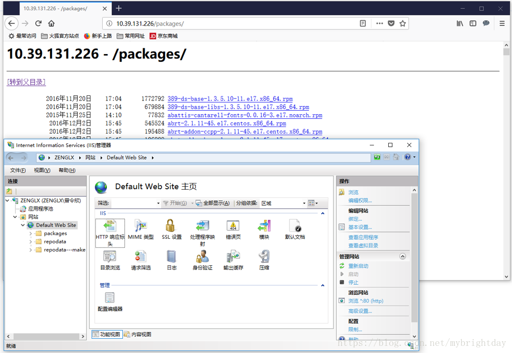Open 京东商城 bookmark

tap(164, 36)
